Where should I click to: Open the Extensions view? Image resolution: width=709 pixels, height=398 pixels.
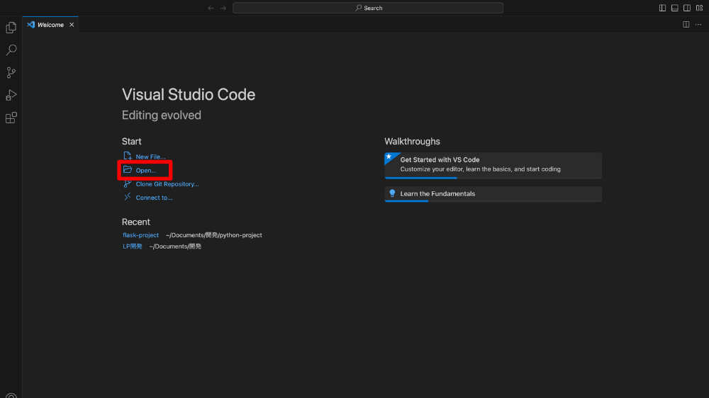pyautogui.click(x=11, y=118)
